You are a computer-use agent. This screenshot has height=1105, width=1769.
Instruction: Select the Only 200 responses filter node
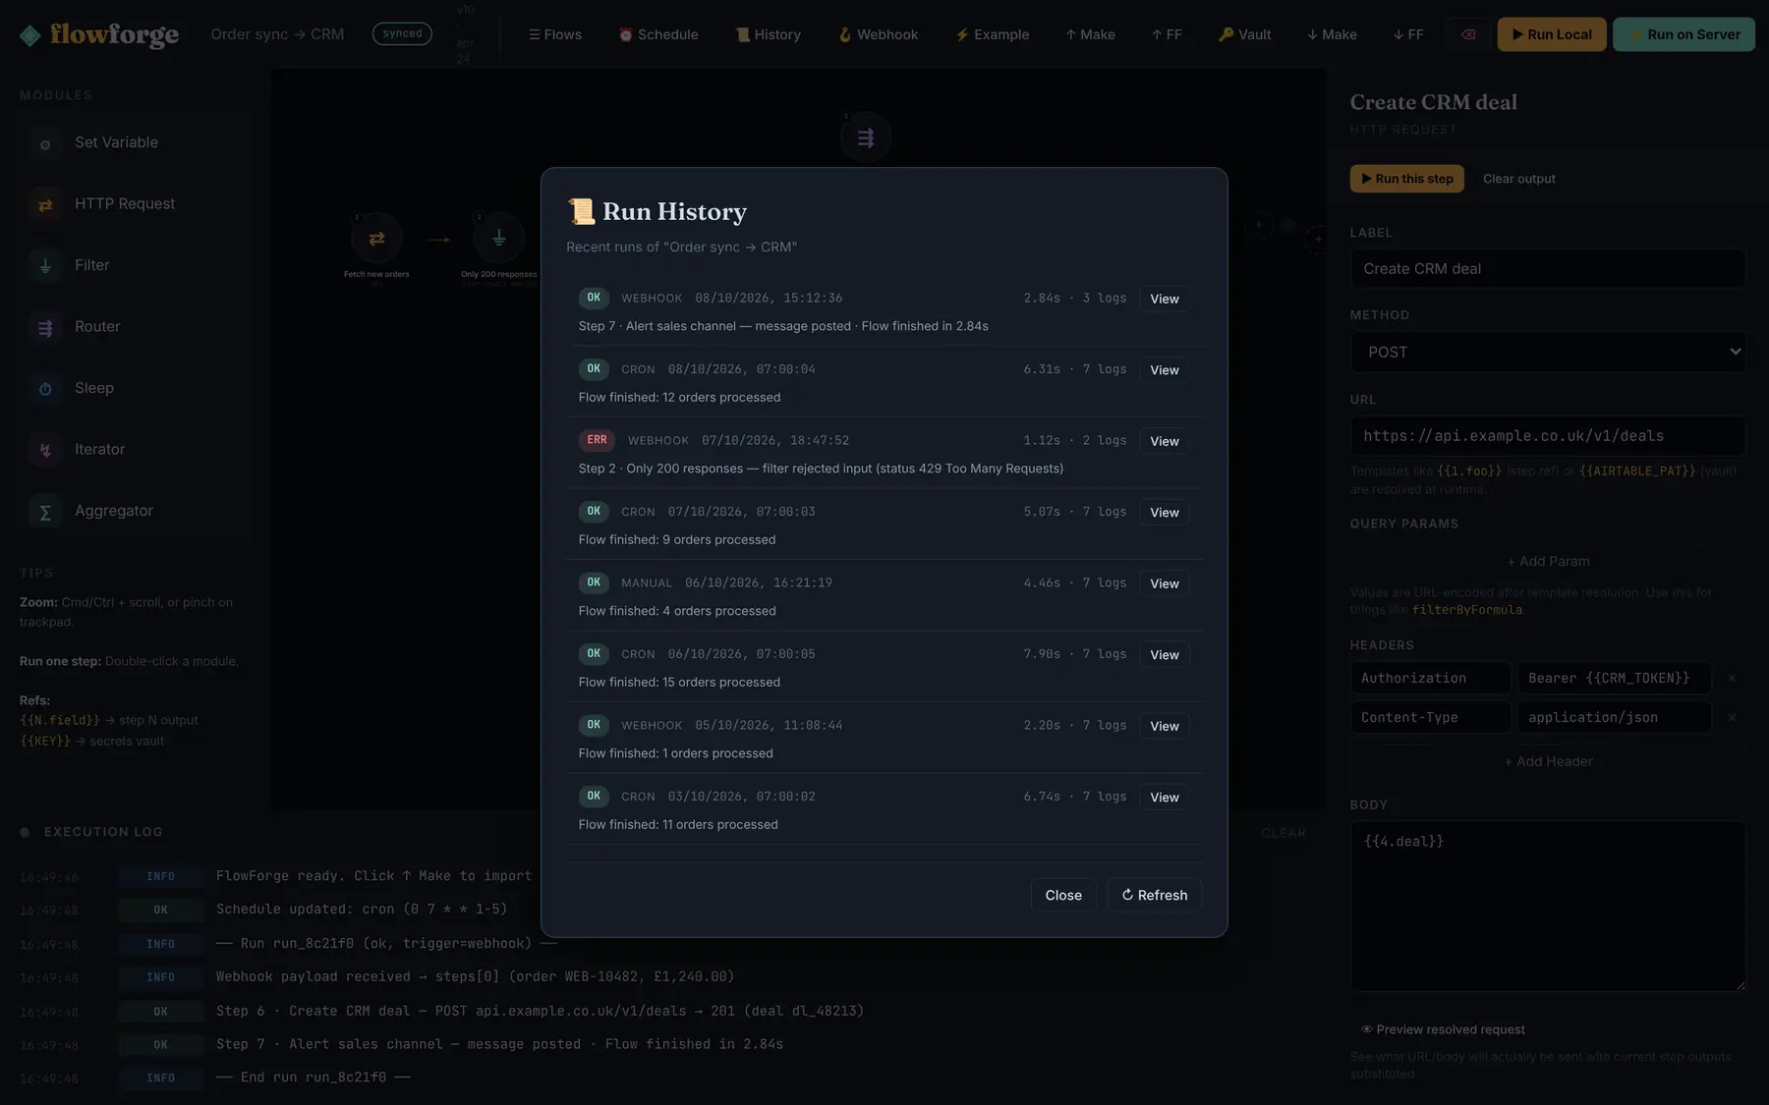(499, 239)
